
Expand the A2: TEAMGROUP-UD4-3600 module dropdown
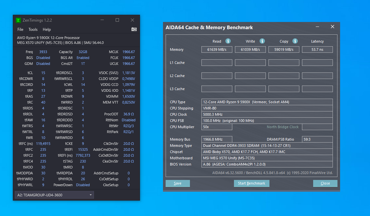click(54, 195)
